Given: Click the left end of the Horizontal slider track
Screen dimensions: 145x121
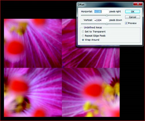Looking at the screenshot, I should [81, 15].
